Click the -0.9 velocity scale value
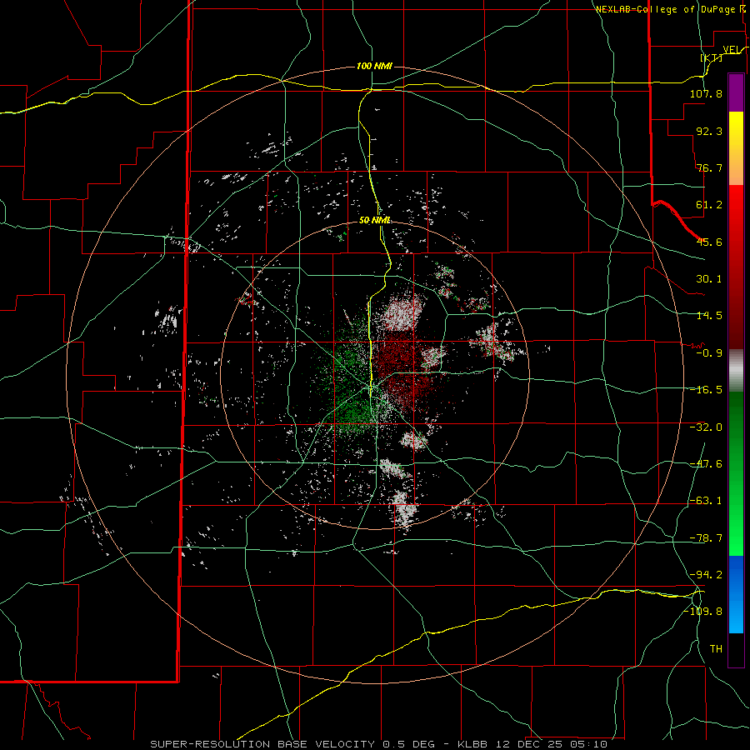750x750 pixels. click(x=709, y=353)
